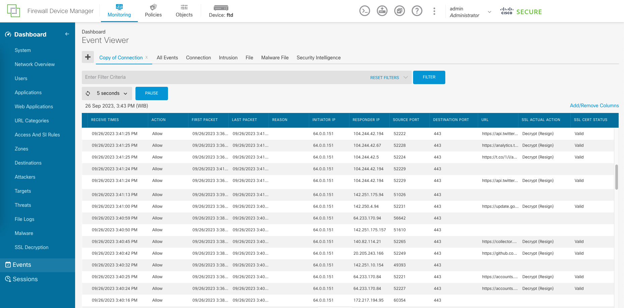The image size is (624, 308).
Task: Click the Add/Remove Columns link
Action: pos(594,106)
